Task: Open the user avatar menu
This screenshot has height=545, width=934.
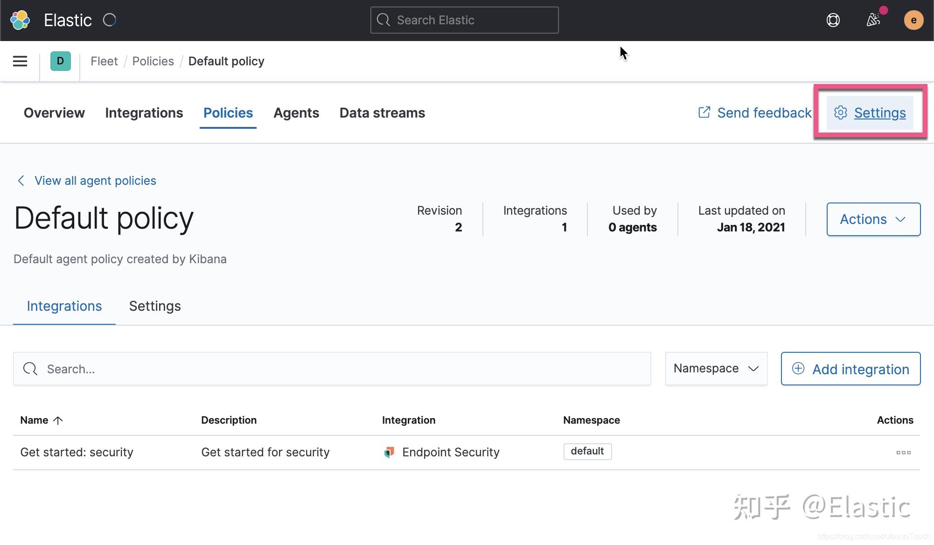Action: (913, 20)
